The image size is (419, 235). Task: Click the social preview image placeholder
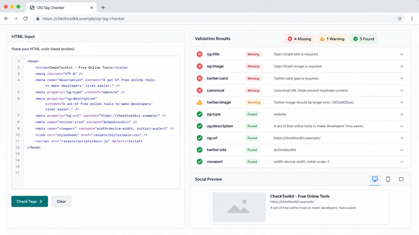tap(239, 207)
